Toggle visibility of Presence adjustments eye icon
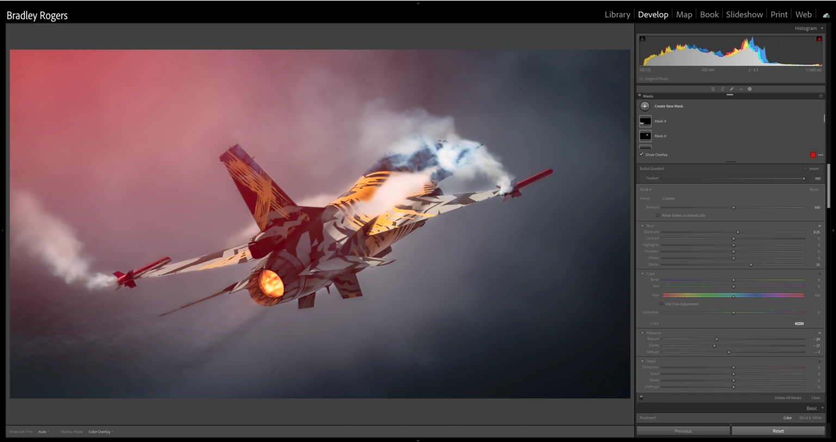The width and height of the screenshot is (836, 442). point(820,333)
